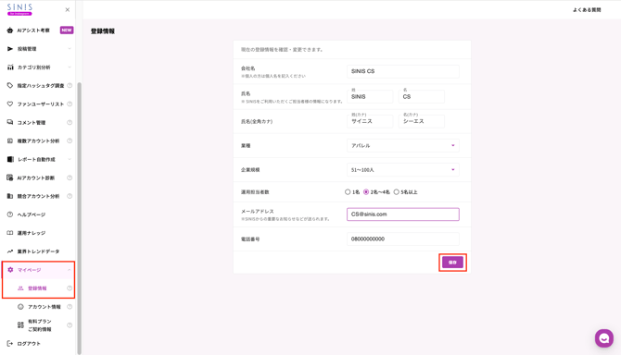Open help tooltip beside 有料プランご契約情報
This screenshot has height=355, width=621.
point(70,325)
